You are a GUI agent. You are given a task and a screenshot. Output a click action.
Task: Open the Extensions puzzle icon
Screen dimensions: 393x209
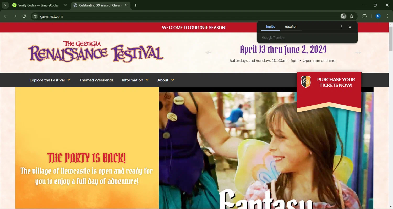(x=364, y=16)
